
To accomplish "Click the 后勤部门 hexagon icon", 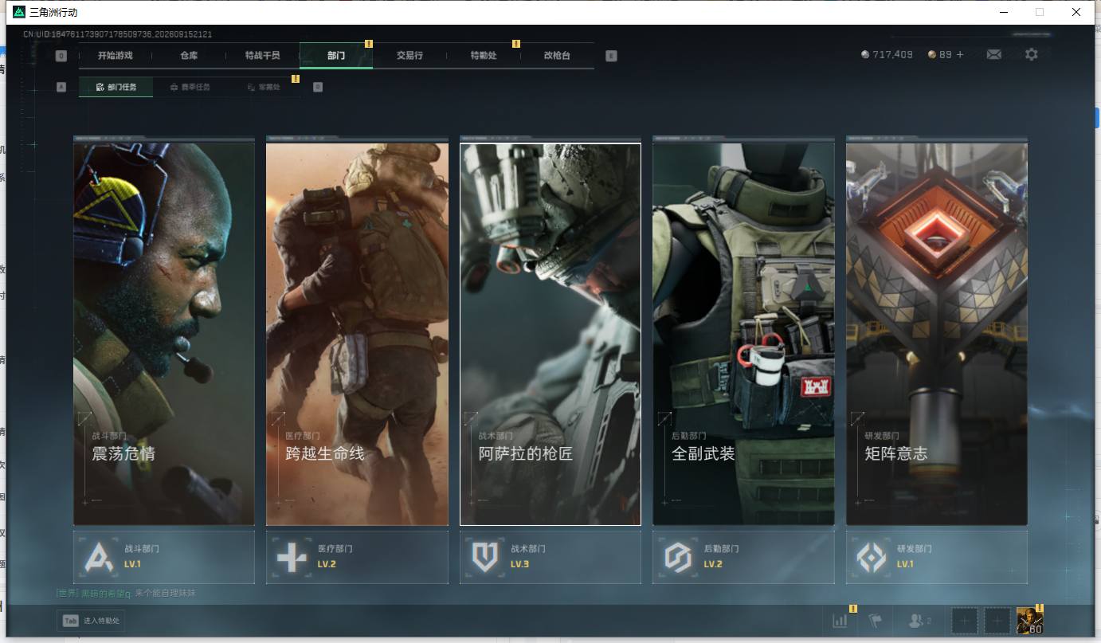I will point(678,557).
